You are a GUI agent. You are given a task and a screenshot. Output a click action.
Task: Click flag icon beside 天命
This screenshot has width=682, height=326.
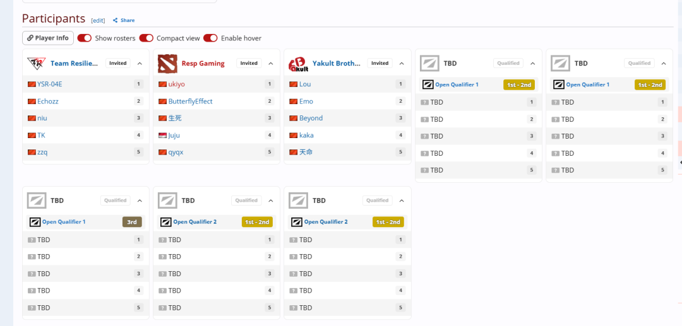pyautogui.click(x=294, y=153)
